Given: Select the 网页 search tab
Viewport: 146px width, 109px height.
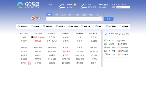Looking at the screenshot, I should pyautogui.click(x=49, y=15).
